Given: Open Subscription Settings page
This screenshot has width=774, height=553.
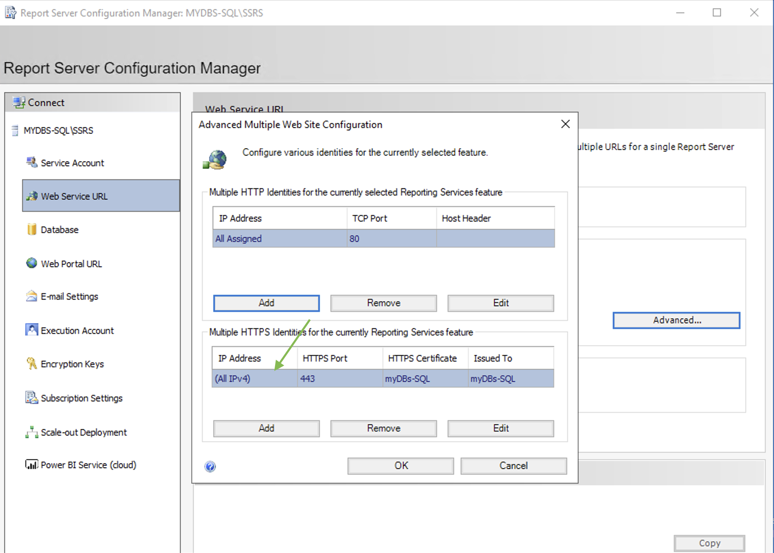Looking at the screenshot, I should tap(81, 398).
